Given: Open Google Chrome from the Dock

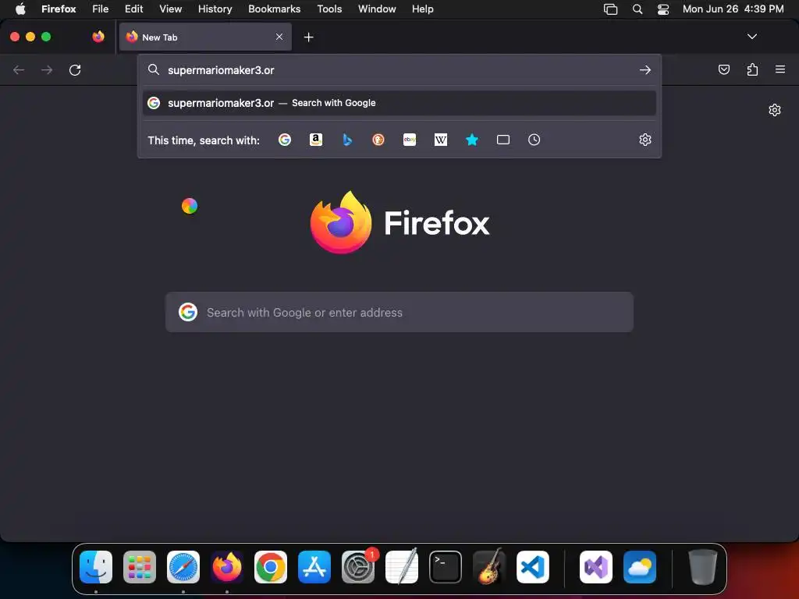Looking at the screenshot, I should (271, 566).
